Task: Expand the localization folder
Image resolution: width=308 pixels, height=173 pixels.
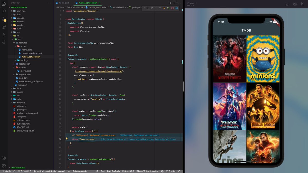Action: pos(24,64)
